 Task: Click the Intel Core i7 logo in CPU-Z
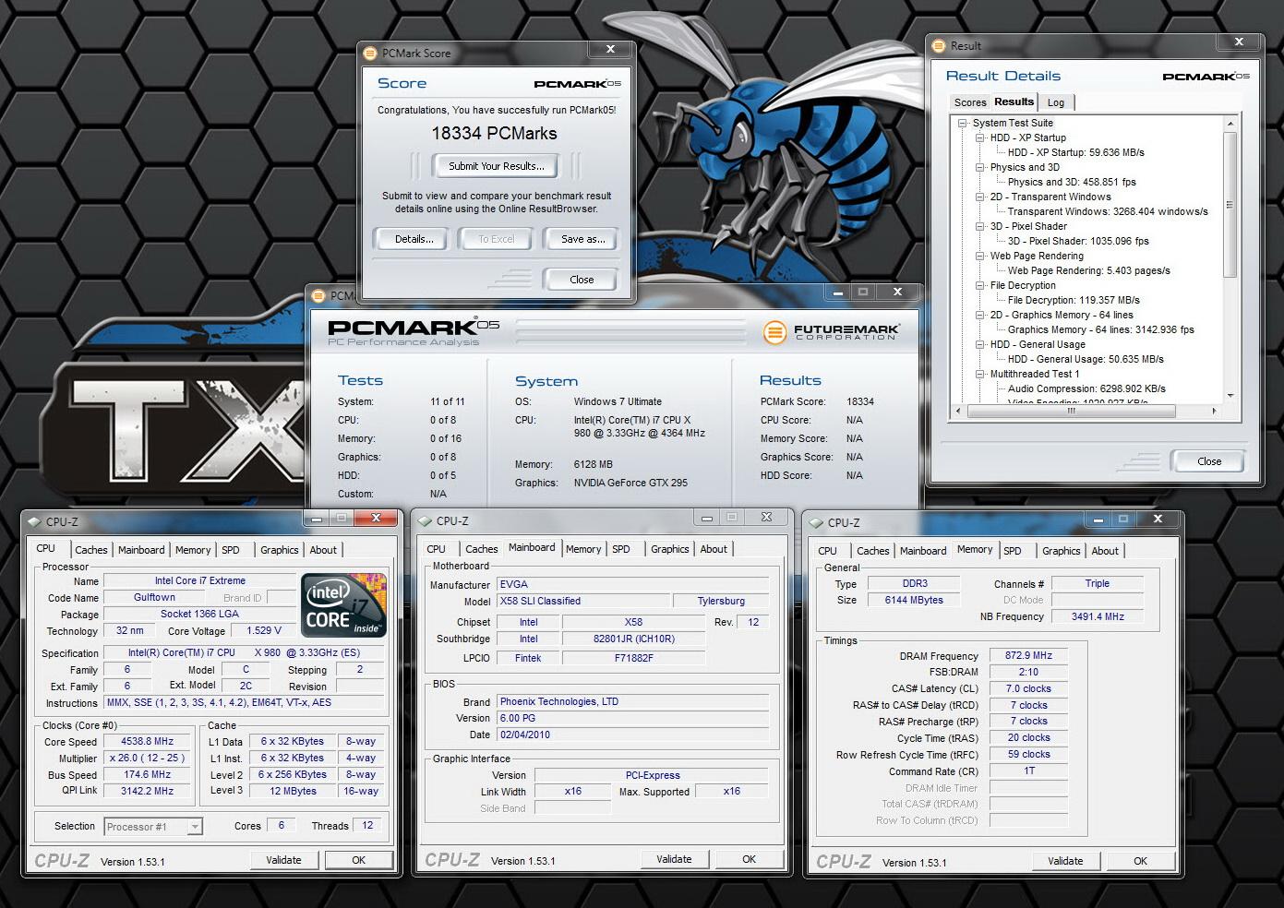point(343,604)
